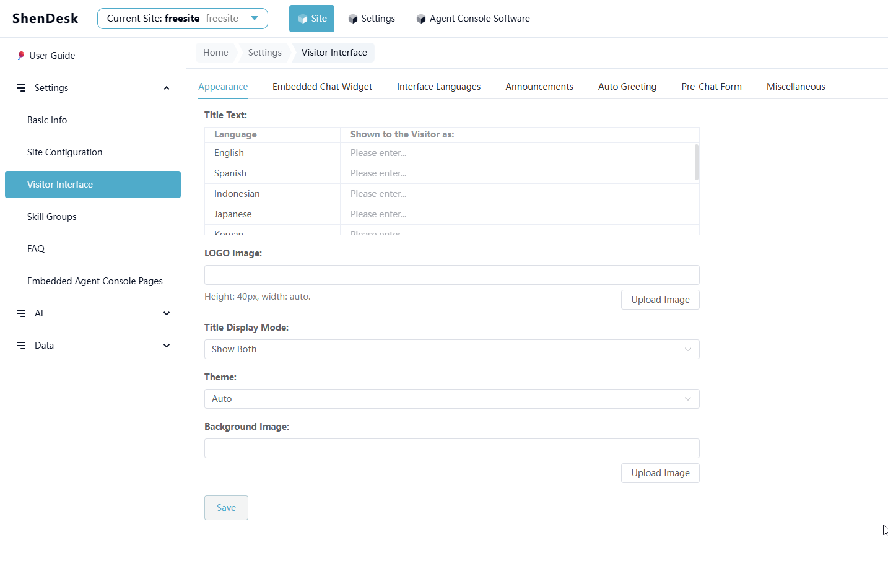Viewport: 888px width, 566px height.
Task: Open the Title Display Mode dropdown
Action: point(451,349)
